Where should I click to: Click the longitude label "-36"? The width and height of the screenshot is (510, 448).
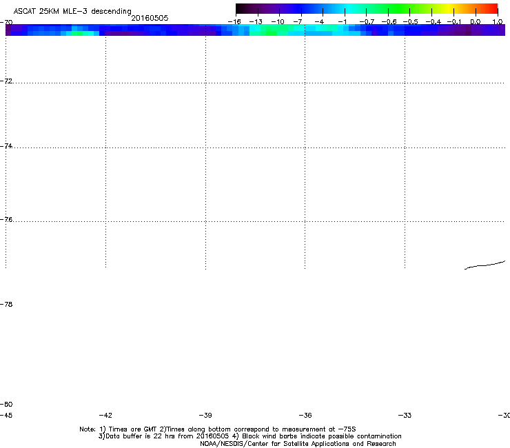coord(305,415)
